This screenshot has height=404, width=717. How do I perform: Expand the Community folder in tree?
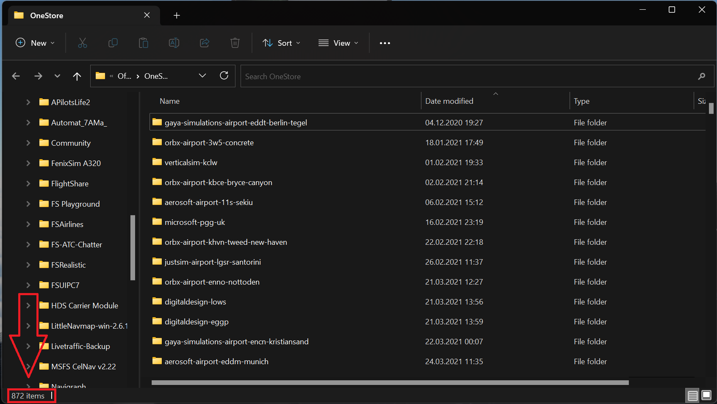click(x=28, y=143)
